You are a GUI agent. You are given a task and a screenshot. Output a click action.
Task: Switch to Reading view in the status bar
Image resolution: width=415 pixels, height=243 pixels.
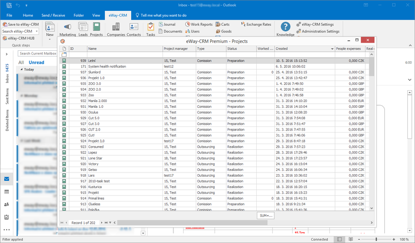(351, 239)
